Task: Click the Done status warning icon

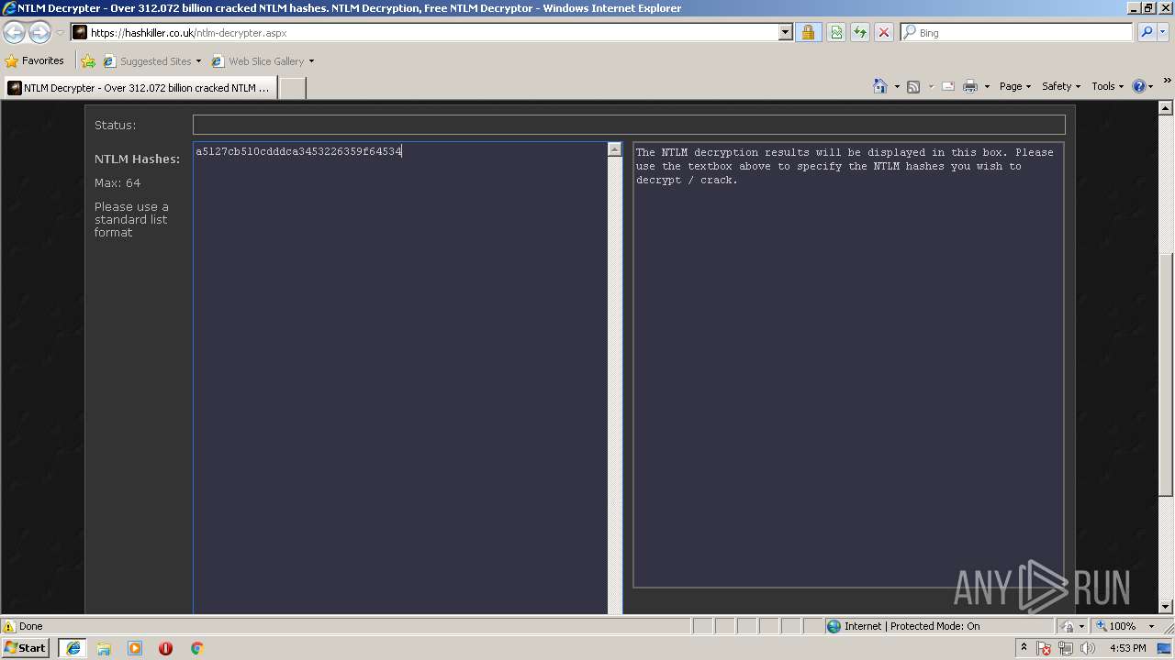Action: (x=9, y=626)
